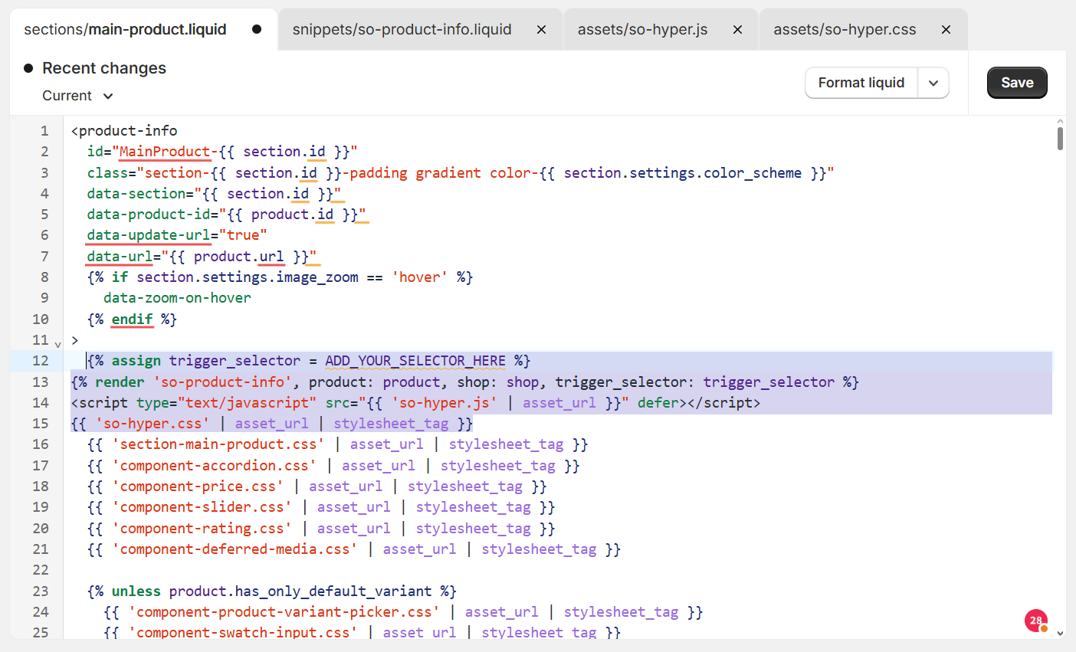Image resolution: width=1076 pixels, height=652 pixels.
Task: Click data-zoom-on-hover on line 9
Action: click(x=177, y=298)
